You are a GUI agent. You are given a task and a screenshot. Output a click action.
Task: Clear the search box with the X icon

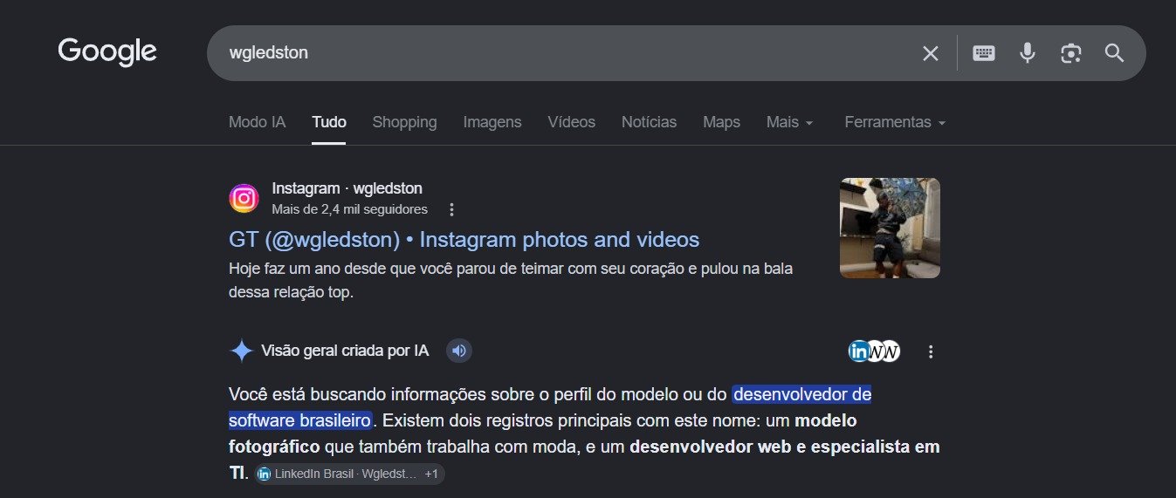click(x=930, y=53)
